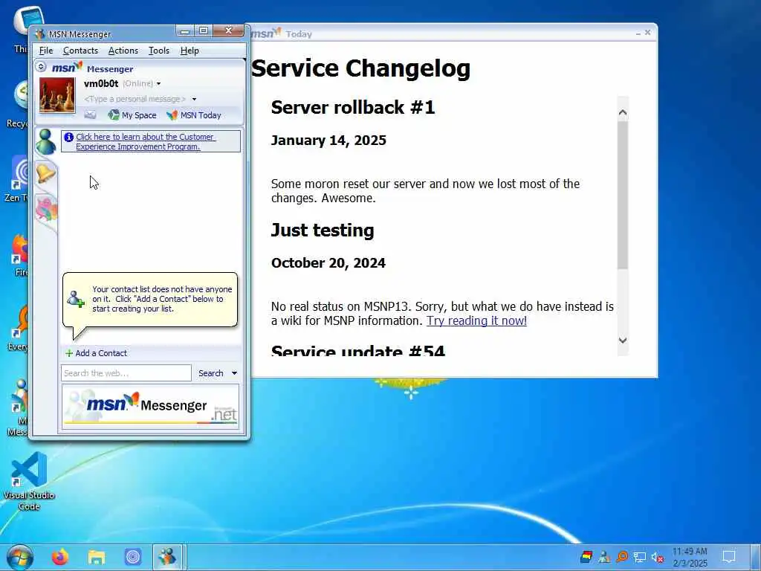Open the email inbox envelope icon
761x571 pixels.
tap(90, 115)
